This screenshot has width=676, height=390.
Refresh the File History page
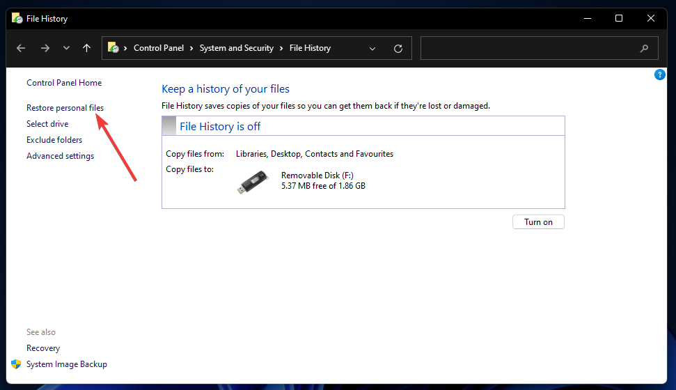398,49
